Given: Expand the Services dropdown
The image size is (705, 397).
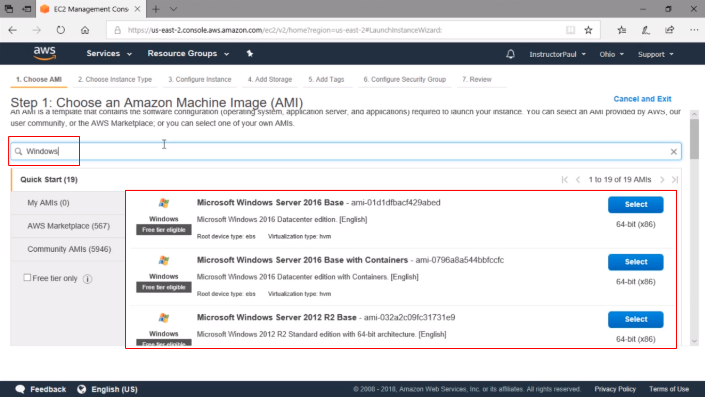Looking at the screenshot, I should [109, 54].
